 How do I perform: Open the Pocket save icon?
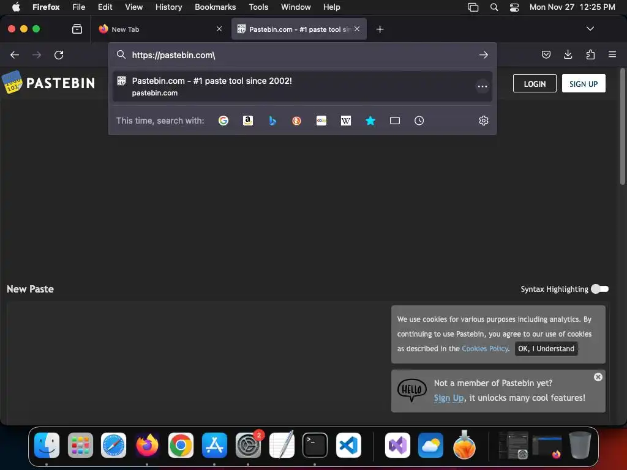546,54
